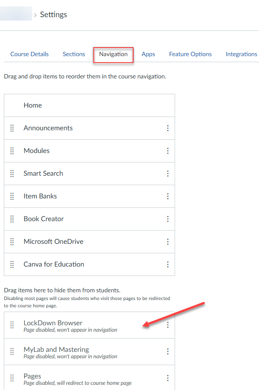Click drag handle beside Canva for Education
Screen dimensions: 259x390
pyautogui.click(x=12, y=264)
